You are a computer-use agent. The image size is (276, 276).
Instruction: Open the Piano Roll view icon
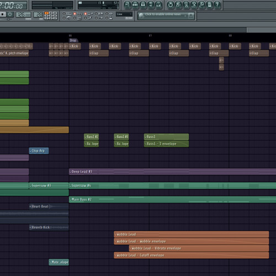[143, 5]
